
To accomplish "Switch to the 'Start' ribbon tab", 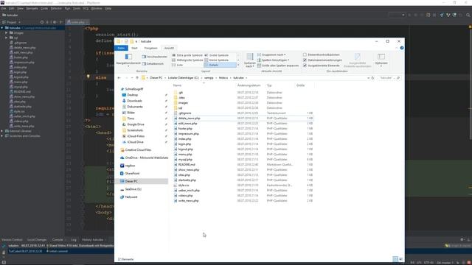I will [134, 48].
